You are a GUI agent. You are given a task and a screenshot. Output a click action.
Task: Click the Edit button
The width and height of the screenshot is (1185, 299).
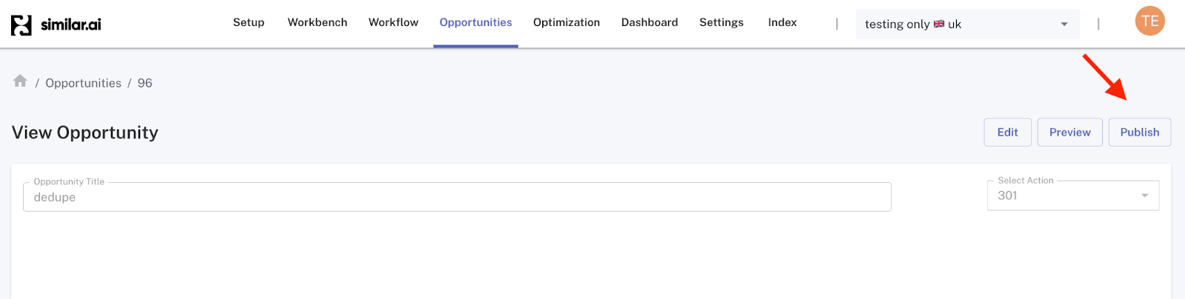tap(1007, 132)
